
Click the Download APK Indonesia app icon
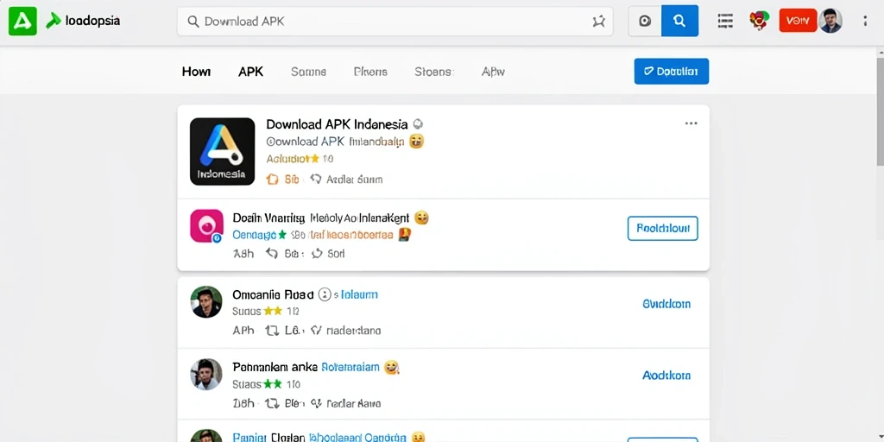(x=222, y=152)
